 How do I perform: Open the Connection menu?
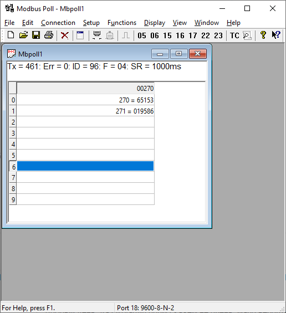click(x=58, y=23)
